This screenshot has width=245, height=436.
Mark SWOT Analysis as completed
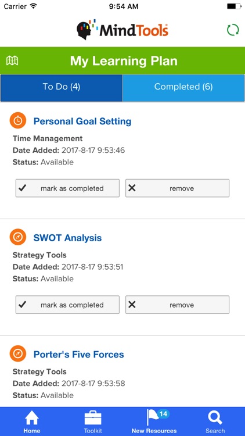[67, 305]
